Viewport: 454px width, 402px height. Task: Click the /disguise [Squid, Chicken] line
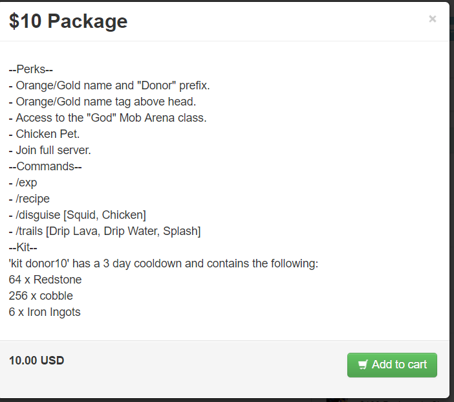[78, 215]
